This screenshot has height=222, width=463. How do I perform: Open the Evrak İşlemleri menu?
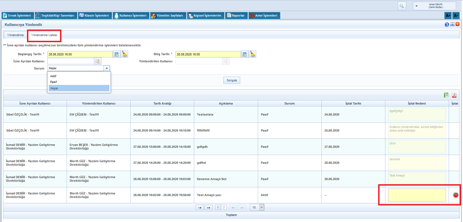[17, 15]
